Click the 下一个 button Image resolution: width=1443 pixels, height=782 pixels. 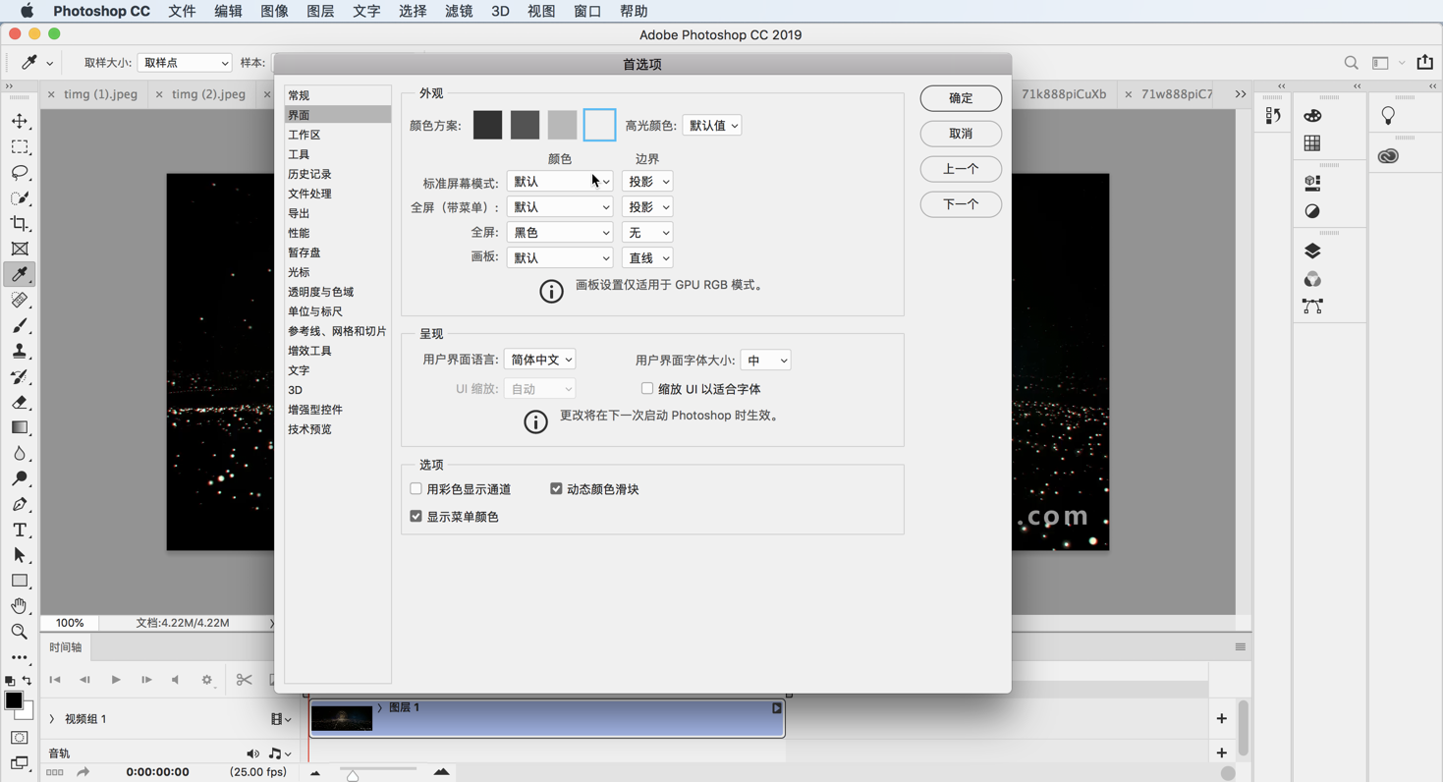[960, 204]
